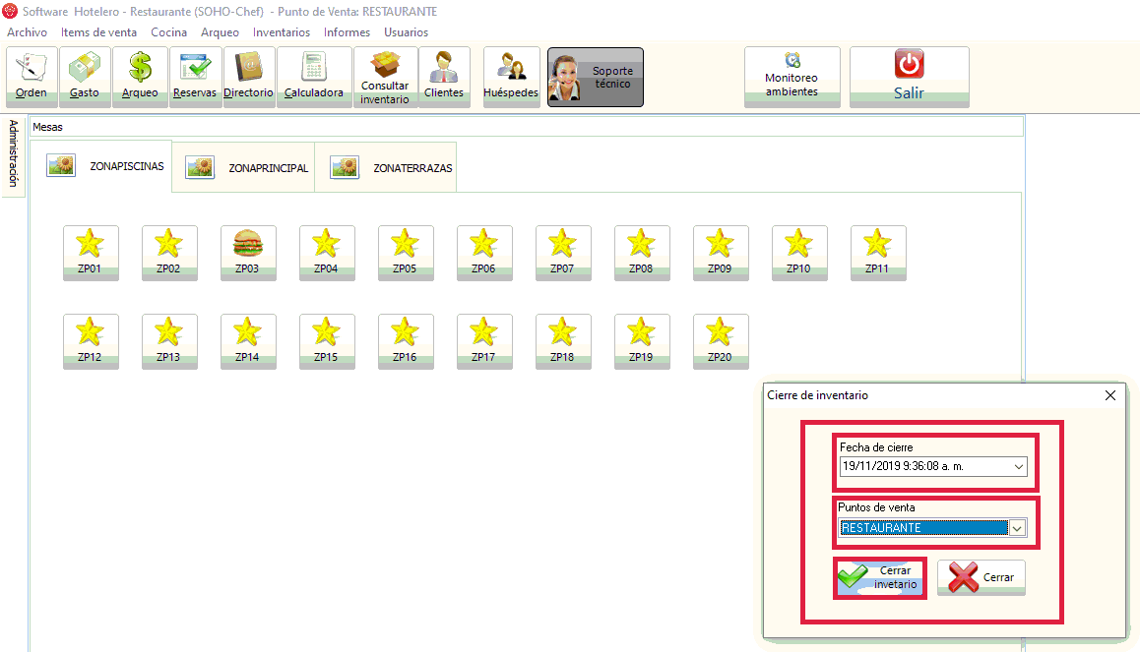
Task: Open the Huéspedes guests icon
Action: coord(511,76)
